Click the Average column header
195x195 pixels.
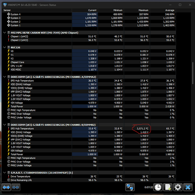[x=163, y=10]
